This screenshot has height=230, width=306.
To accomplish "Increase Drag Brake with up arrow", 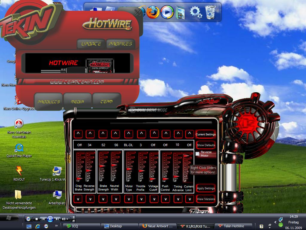I will 78,134.
